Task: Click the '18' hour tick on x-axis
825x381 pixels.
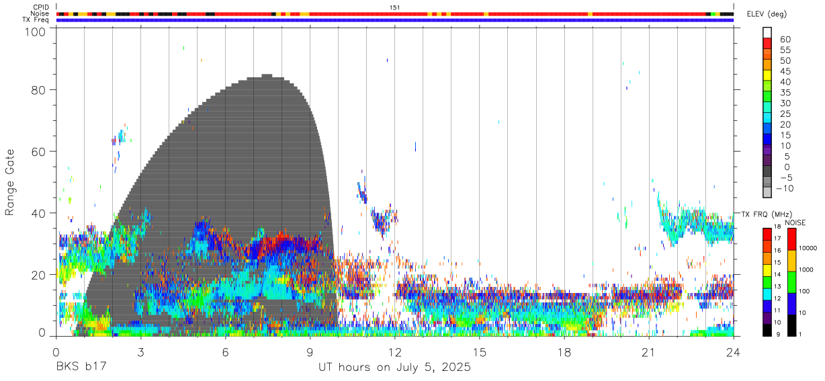Action: pos(564,352)
